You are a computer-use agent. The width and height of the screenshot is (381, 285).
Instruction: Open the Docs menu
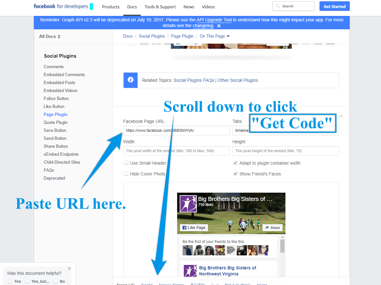pyautogui.click(x=132, y=7)
